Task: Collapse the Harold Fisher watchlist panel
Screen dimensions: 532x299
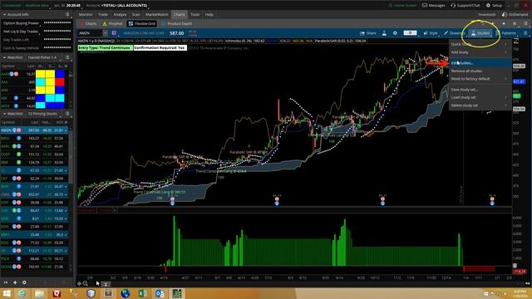Action: 4,57
